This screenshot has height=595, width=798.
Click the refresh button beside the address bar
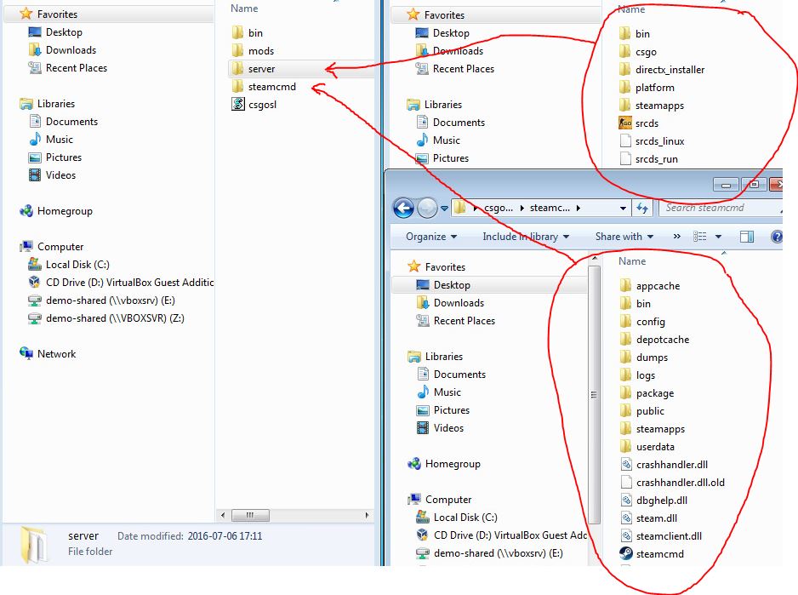[x=642, y=208]
